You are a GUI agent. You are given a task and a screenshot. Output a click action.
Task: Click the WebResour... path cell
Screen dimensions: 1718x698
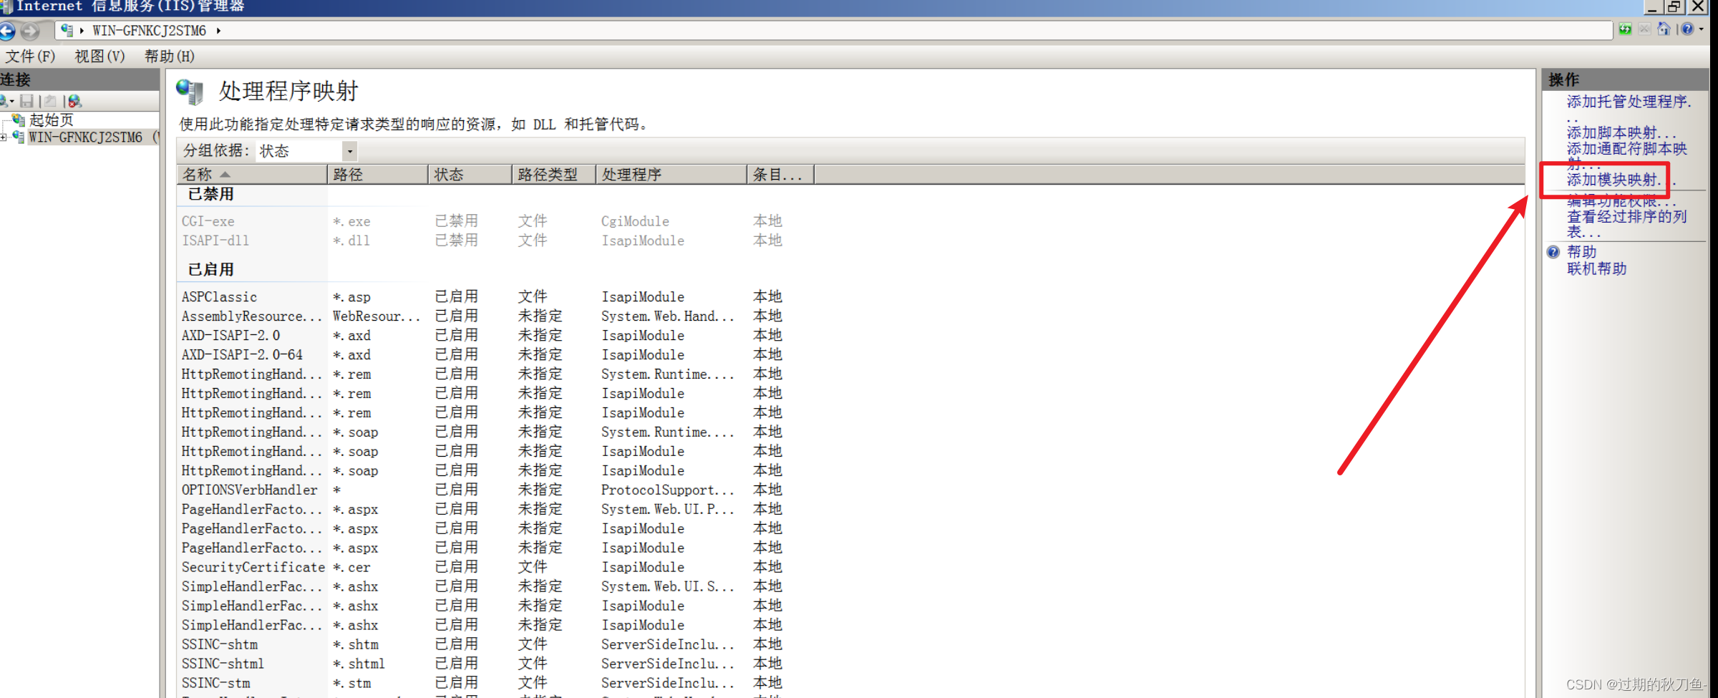377,316
